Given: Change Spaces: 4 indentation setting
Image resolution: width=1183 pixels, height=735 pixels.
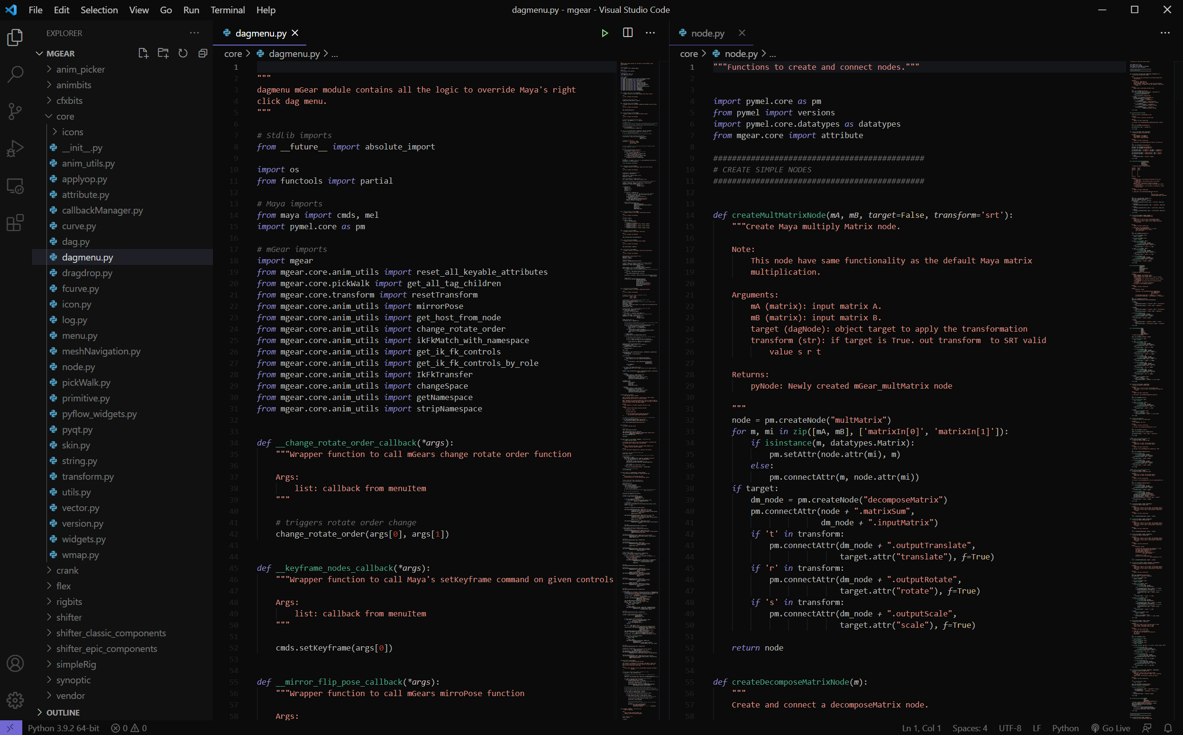Looking at the screenshot, I should tap(969, 728).
